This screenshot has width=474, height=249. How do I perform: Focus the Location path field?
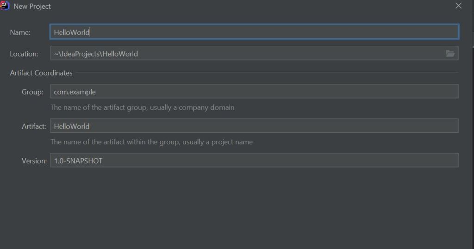tap(245, 54)
